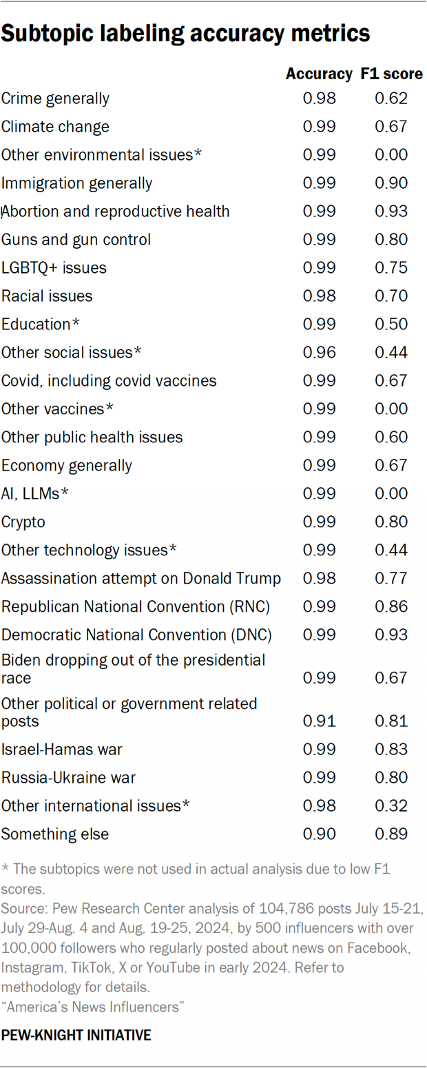Click the F1 score for Climate change
Image resolution: width=427 pixels, height=1068 pixels.
391,127
